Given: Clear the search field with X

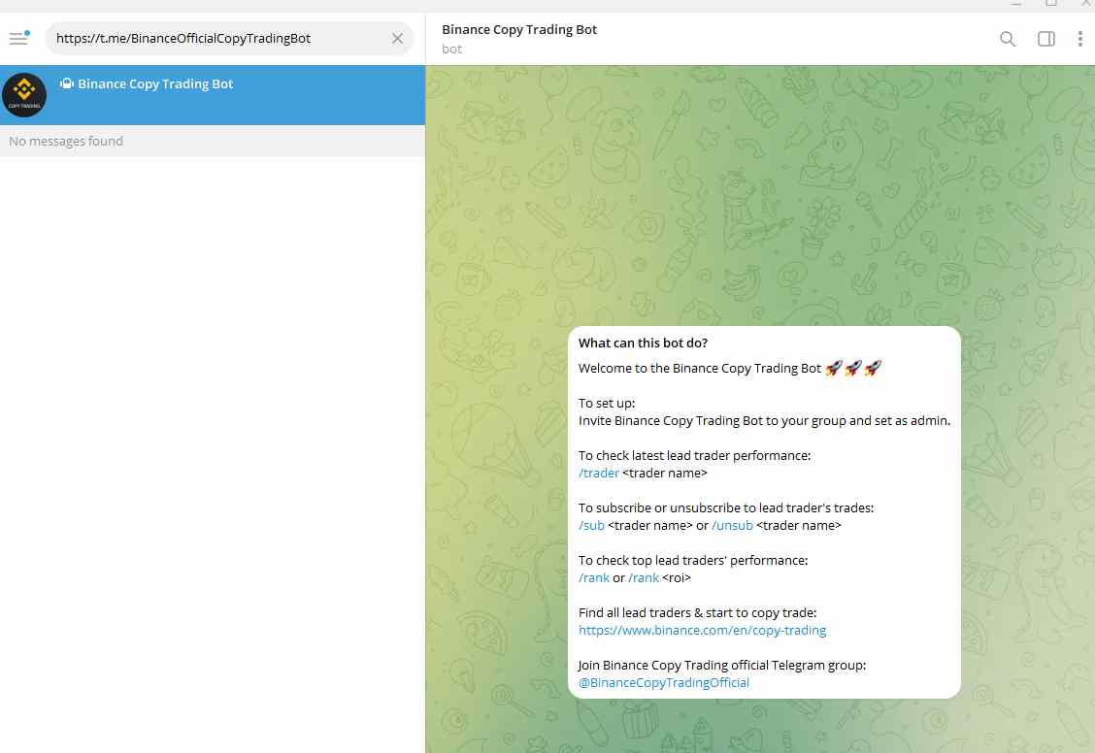Looking at the screenshot, I should [397, 39].
